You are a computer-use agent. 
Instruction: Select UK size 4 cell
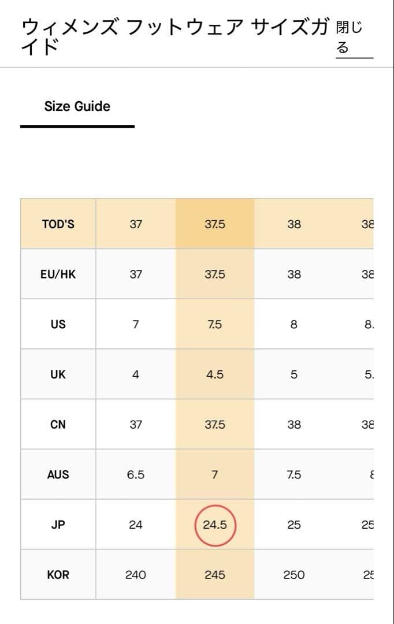(136, 374)
